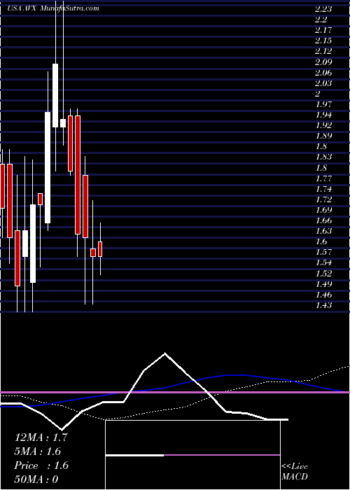Viewport: 350px width, 490px height.
Task: Click the 2.17 price axis label
Action: [x=323, y=30]
